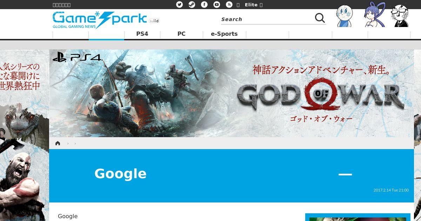Open the RSS feed icon
The width and height of the screenshot is (421, 221).
229,5
